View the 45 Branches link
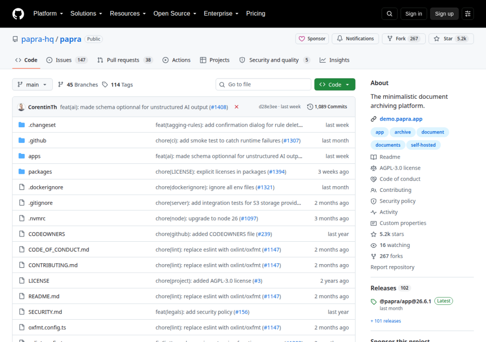The image size is (486, 342). 78,85
